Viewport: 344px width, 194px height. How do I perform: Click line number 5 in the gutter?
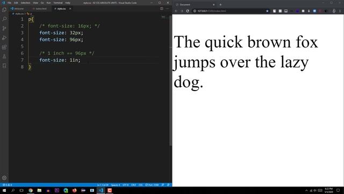click(22, 46)
